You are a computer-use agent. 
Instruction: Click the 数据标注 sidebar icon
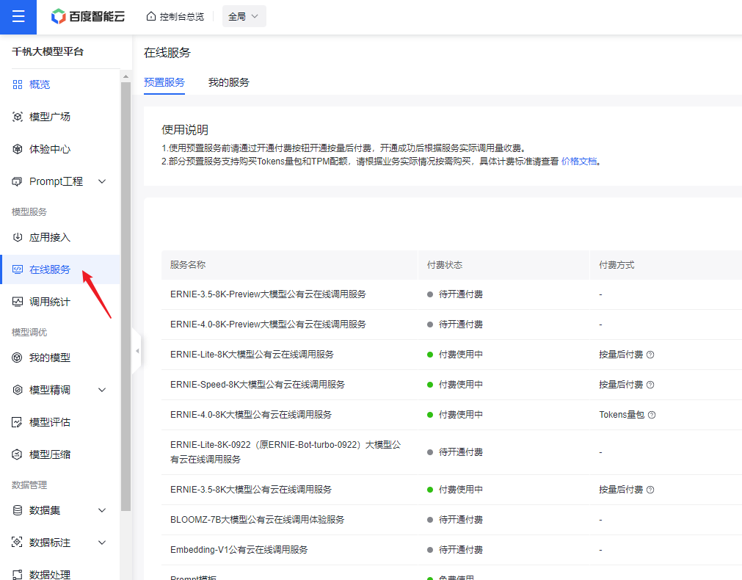point(18,542)
